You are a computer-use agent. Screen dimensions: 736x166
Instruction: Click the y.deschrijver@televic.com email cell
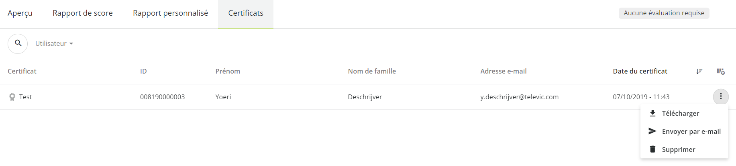pos(519,97)
